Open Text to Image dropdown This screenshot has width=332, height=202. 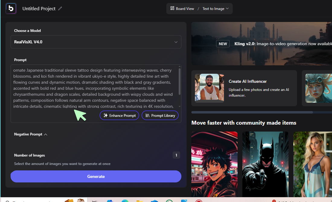pos(215,9)
